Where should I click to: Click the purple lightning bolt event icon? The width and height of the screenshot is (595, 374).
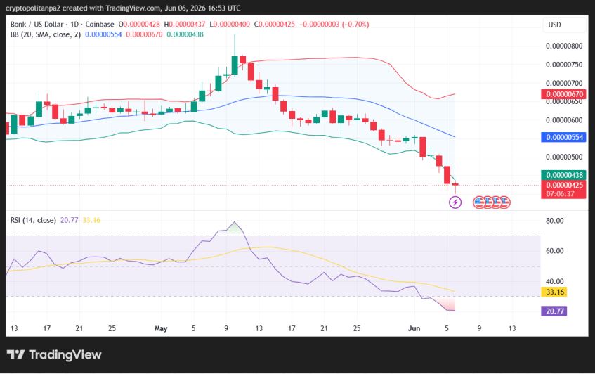click(x=455, y=202)
